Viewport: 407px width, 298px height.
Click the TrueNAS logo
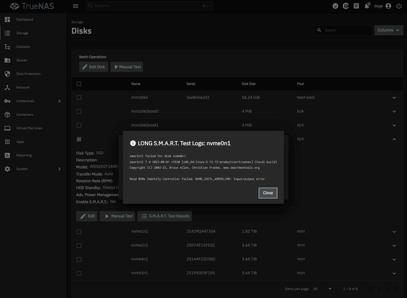(32, 6)
